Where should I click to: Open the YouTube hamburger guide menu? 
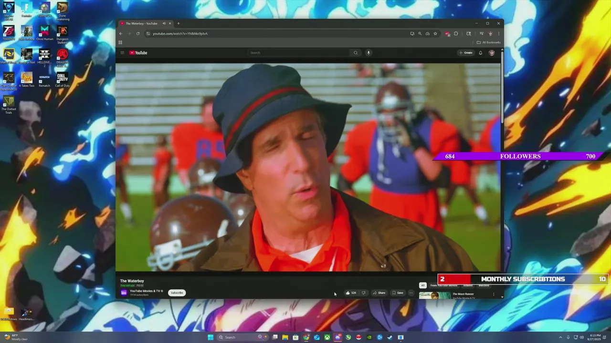pyautogui.click(x=122, y=53)
